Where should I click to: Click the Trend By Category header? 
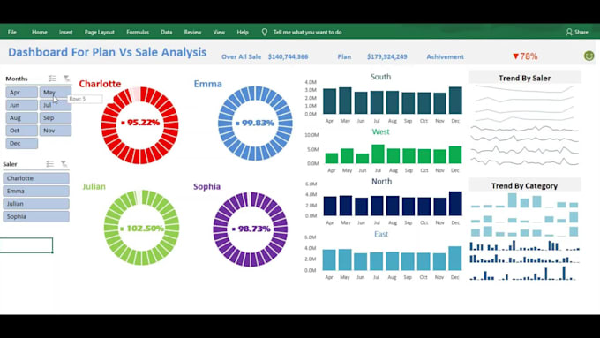click(x=525, y=185)
